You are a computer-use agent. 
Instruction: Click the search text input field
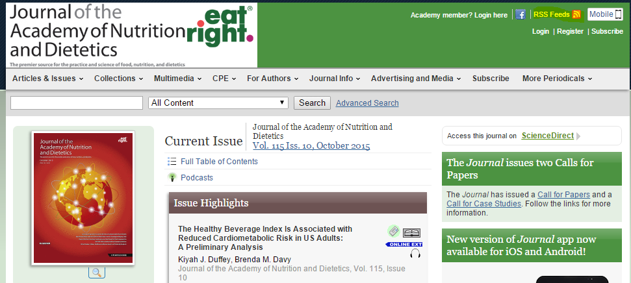point(77,103)
